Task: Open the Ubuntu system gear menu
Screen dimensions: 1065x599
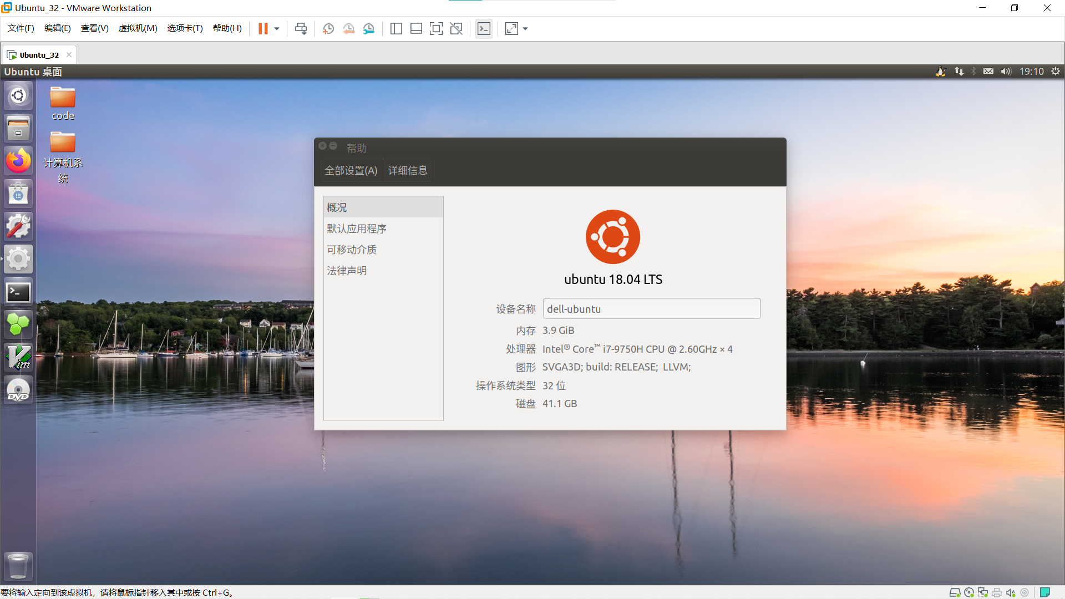Action: pos(1056,71)
